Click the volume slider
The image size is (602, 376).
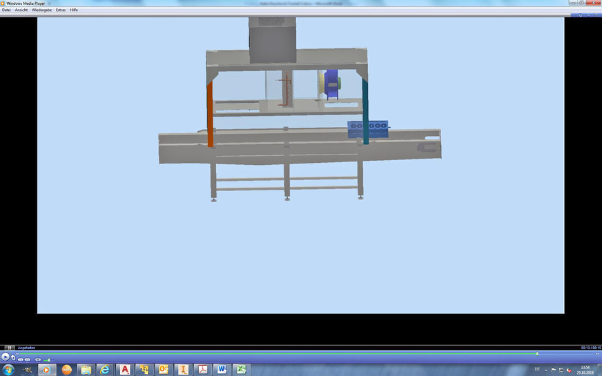pos(47,359)
